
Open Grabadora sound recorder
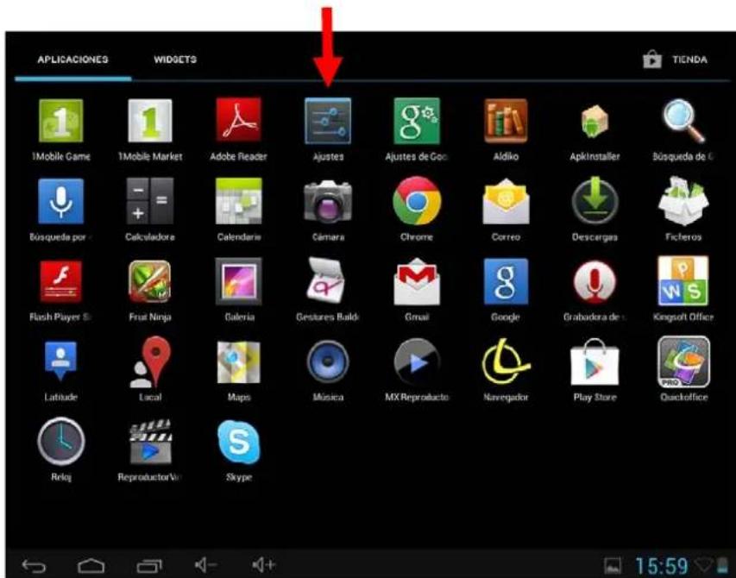[594, 281]
